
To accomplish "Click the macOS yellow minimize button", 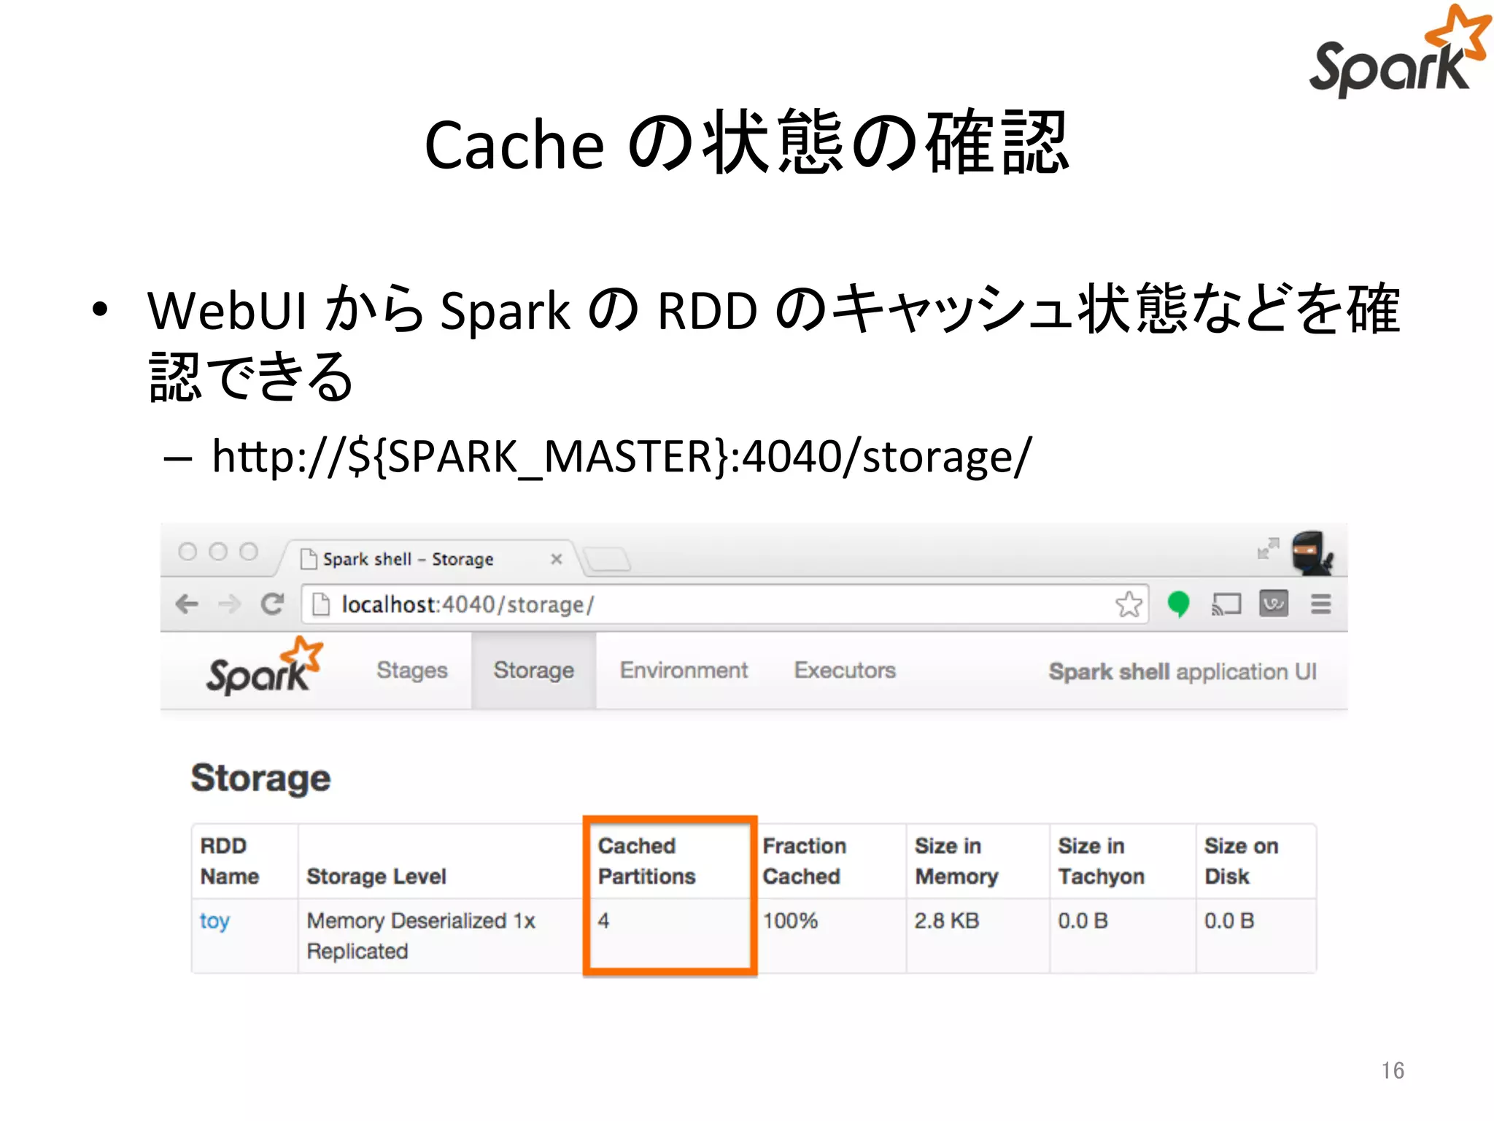I will (218, 552).
